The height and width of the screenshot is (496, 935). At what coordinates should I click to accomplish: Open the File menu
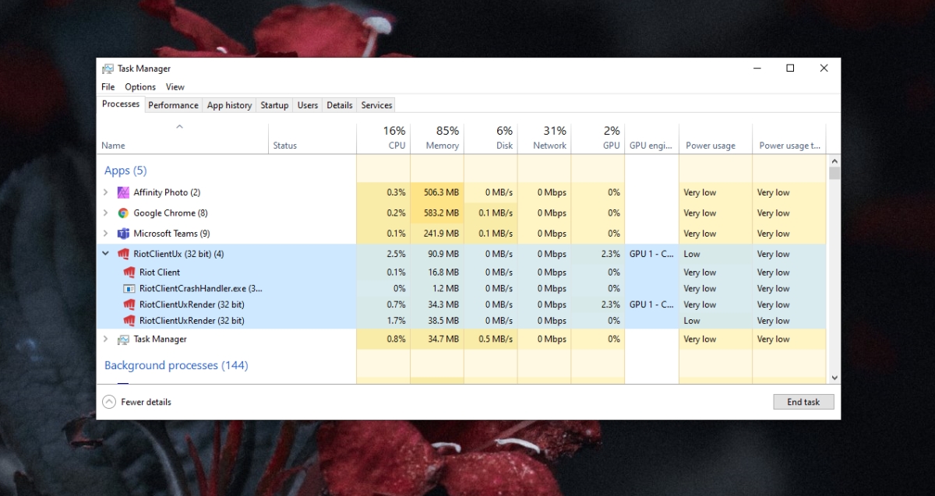[x=108, y=87]
